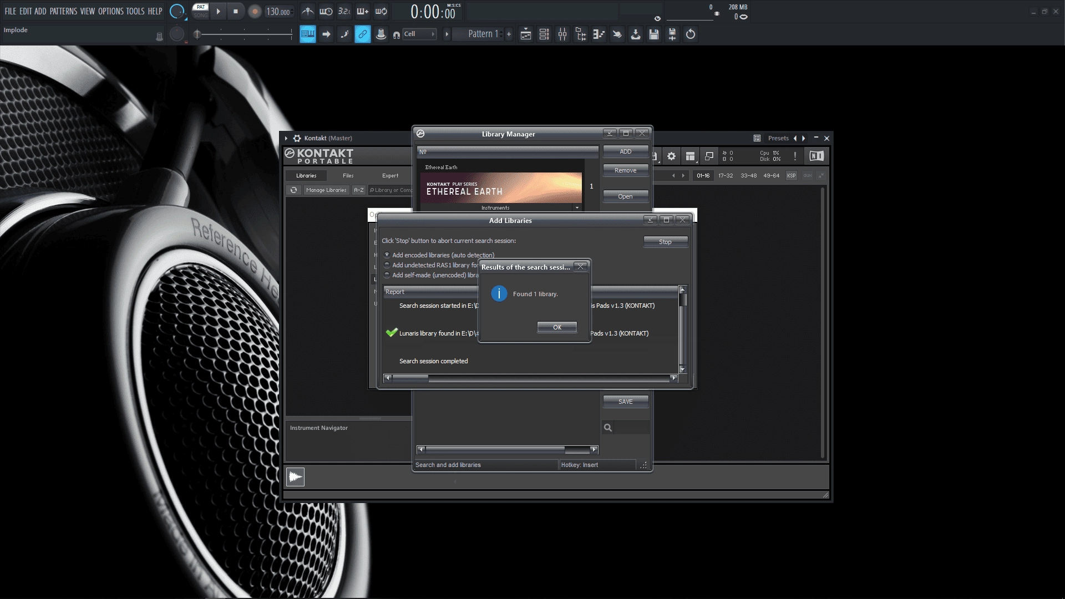Image resolution: width=1065 pixels, height=599 pixels.
Task: Click the FL Studio record button
Action: point(255,11)
